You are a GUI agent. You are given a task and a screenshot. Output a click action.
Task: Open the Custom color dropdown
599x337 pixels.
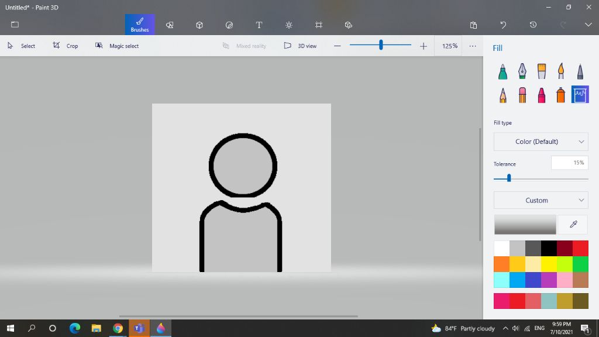coord(541,200)
